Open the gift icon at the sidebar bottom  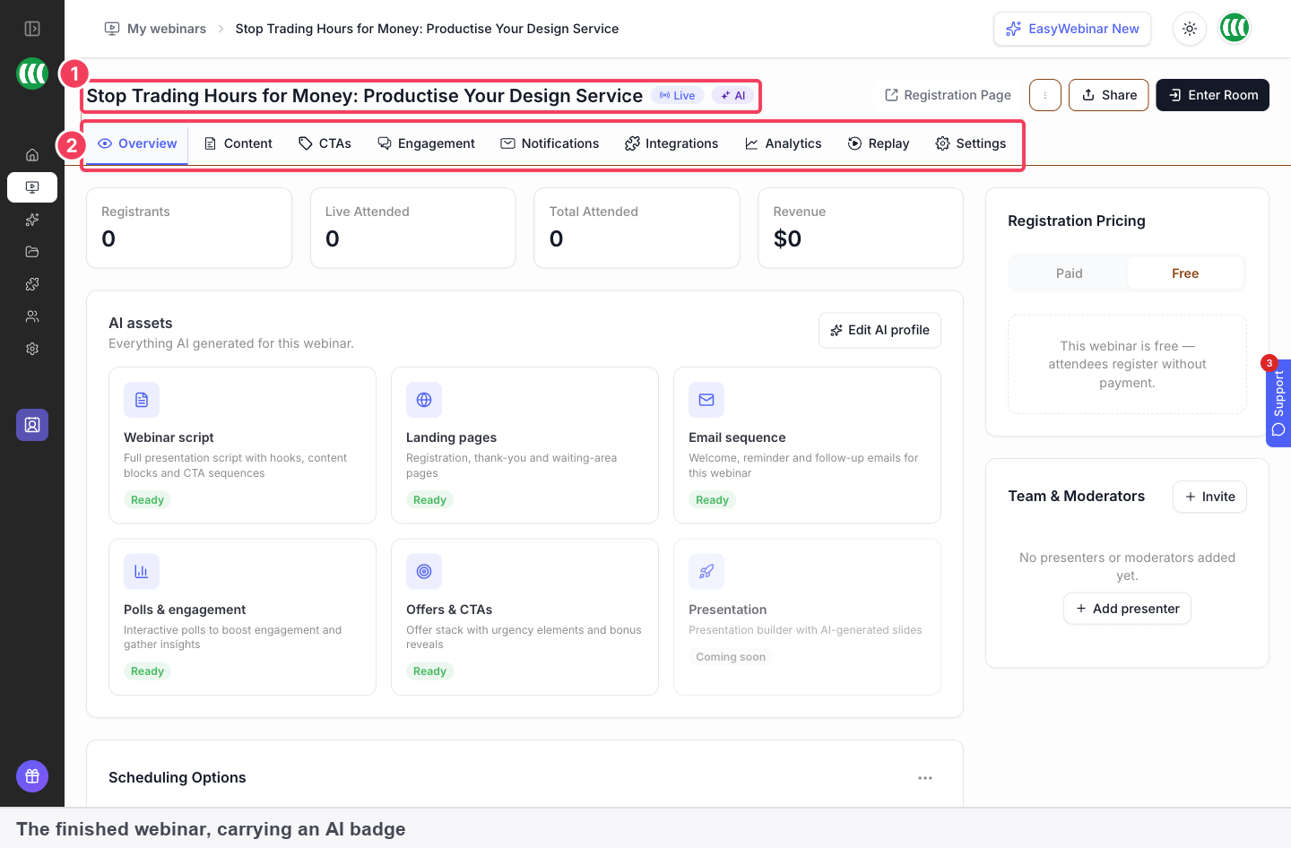click(x=32, y=776)
